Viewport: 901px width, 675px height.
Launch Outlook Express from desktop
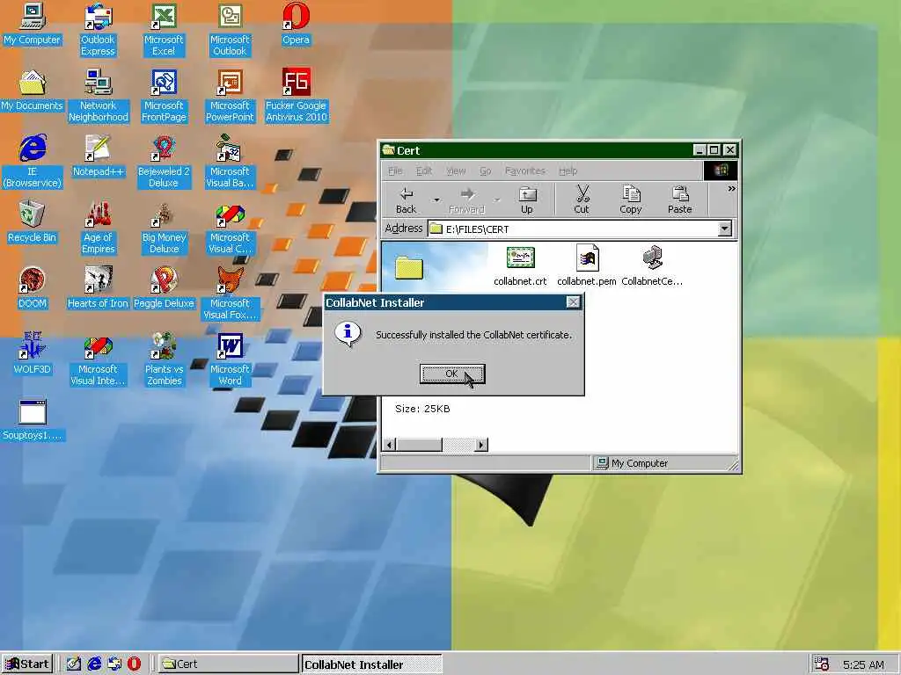click(98, 30)
